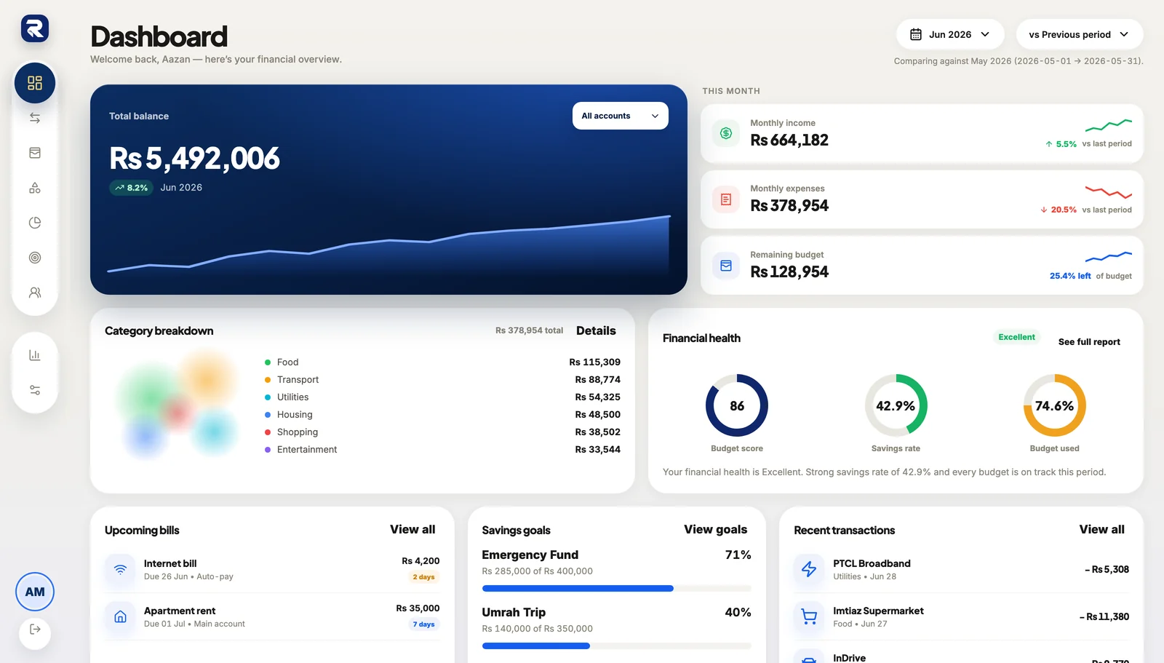
Task: Select the Food category row
Action: [442, 362]
